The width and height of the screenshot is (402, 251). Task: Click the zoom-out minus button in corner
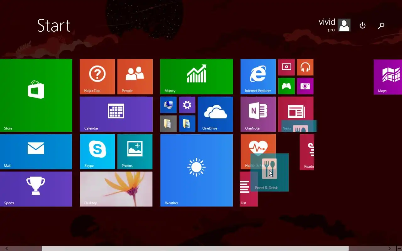pyautogui.click(x=399, y=248)
